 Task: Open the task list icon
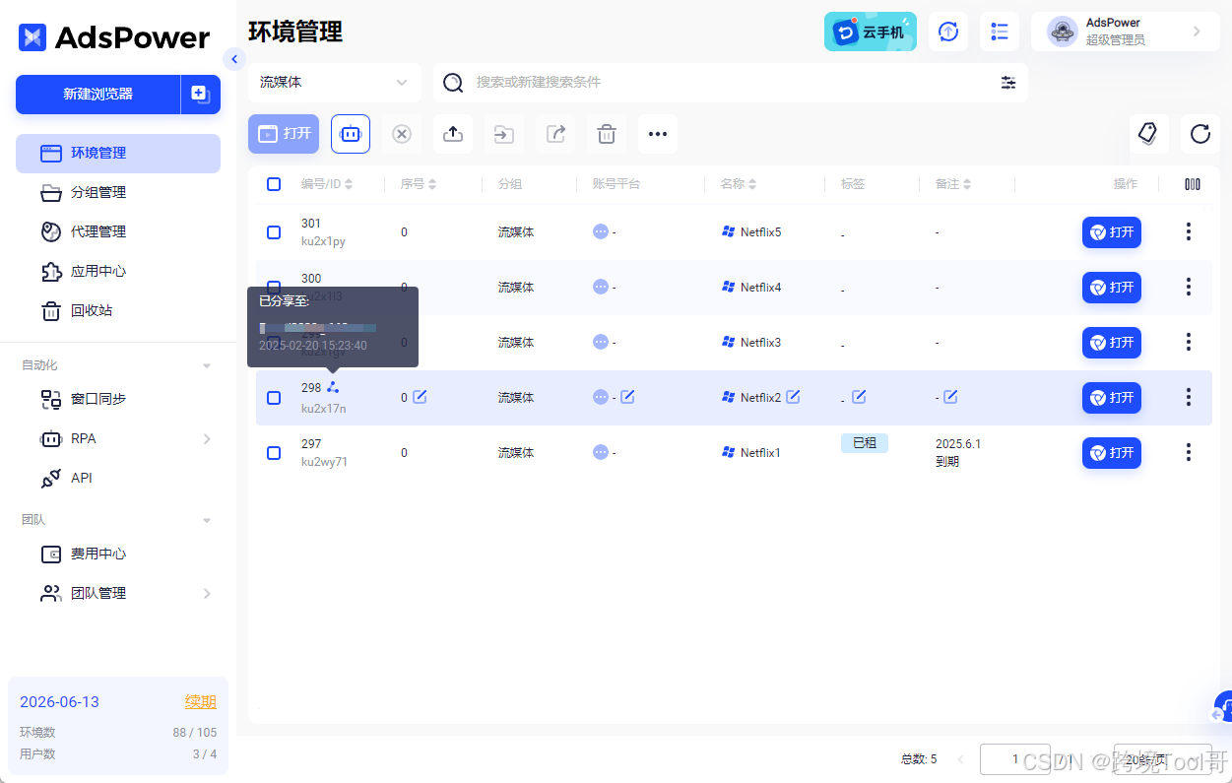click(1000, 32)
